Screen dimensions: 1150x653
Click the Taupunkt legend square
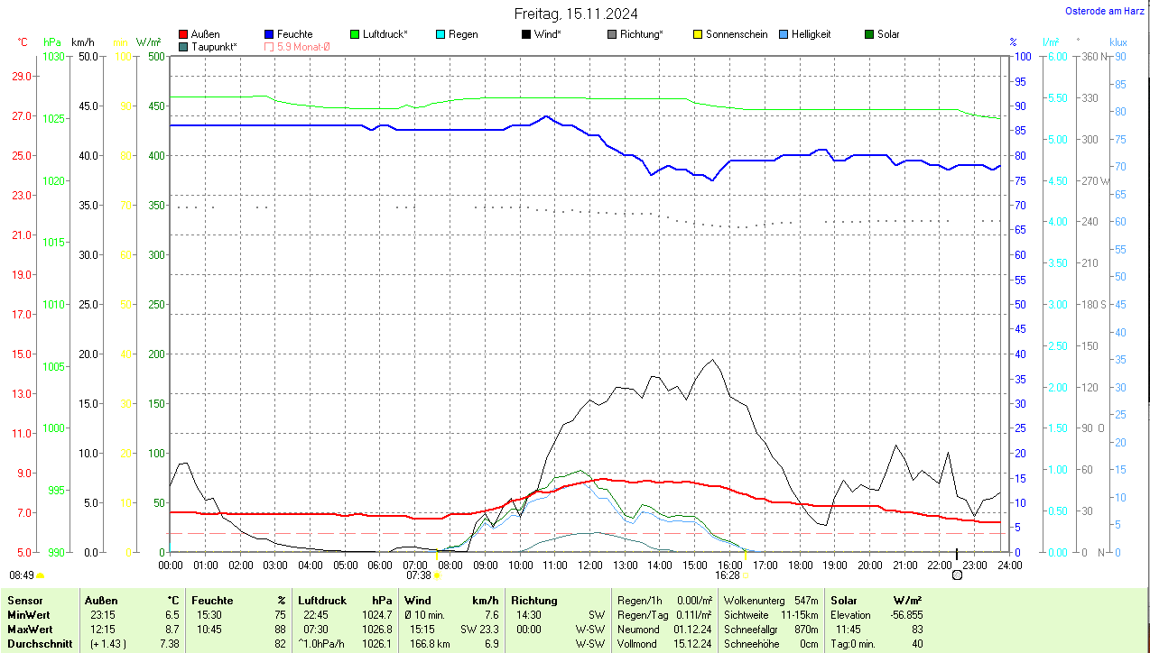184,47
